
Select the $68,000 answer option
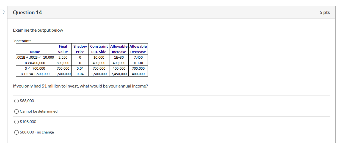click(x=17, y=101)
